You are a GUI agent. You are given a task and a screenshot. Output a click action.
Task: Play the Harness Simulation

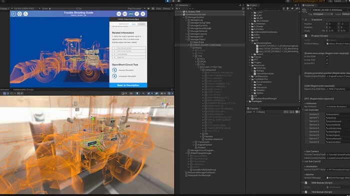point(114,70)
